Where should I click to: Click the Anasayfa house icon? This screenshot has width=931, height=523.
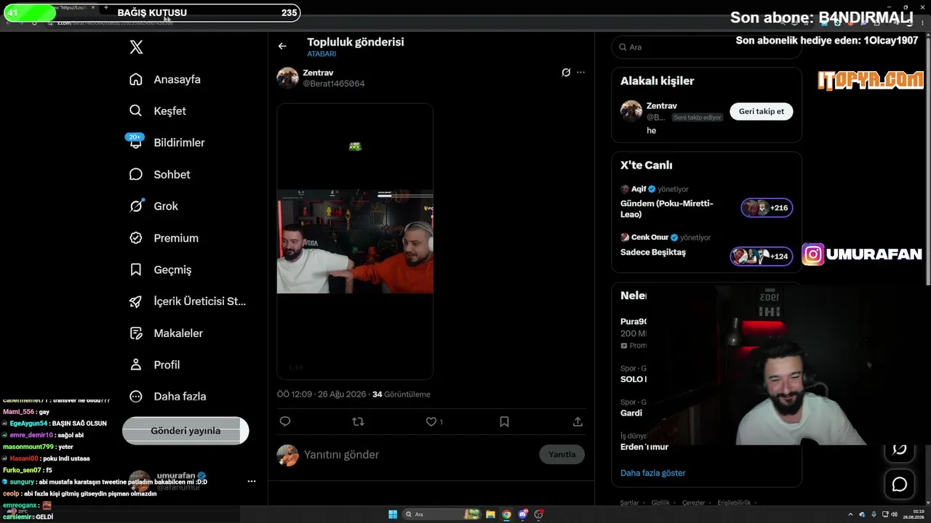click(136, 79)
